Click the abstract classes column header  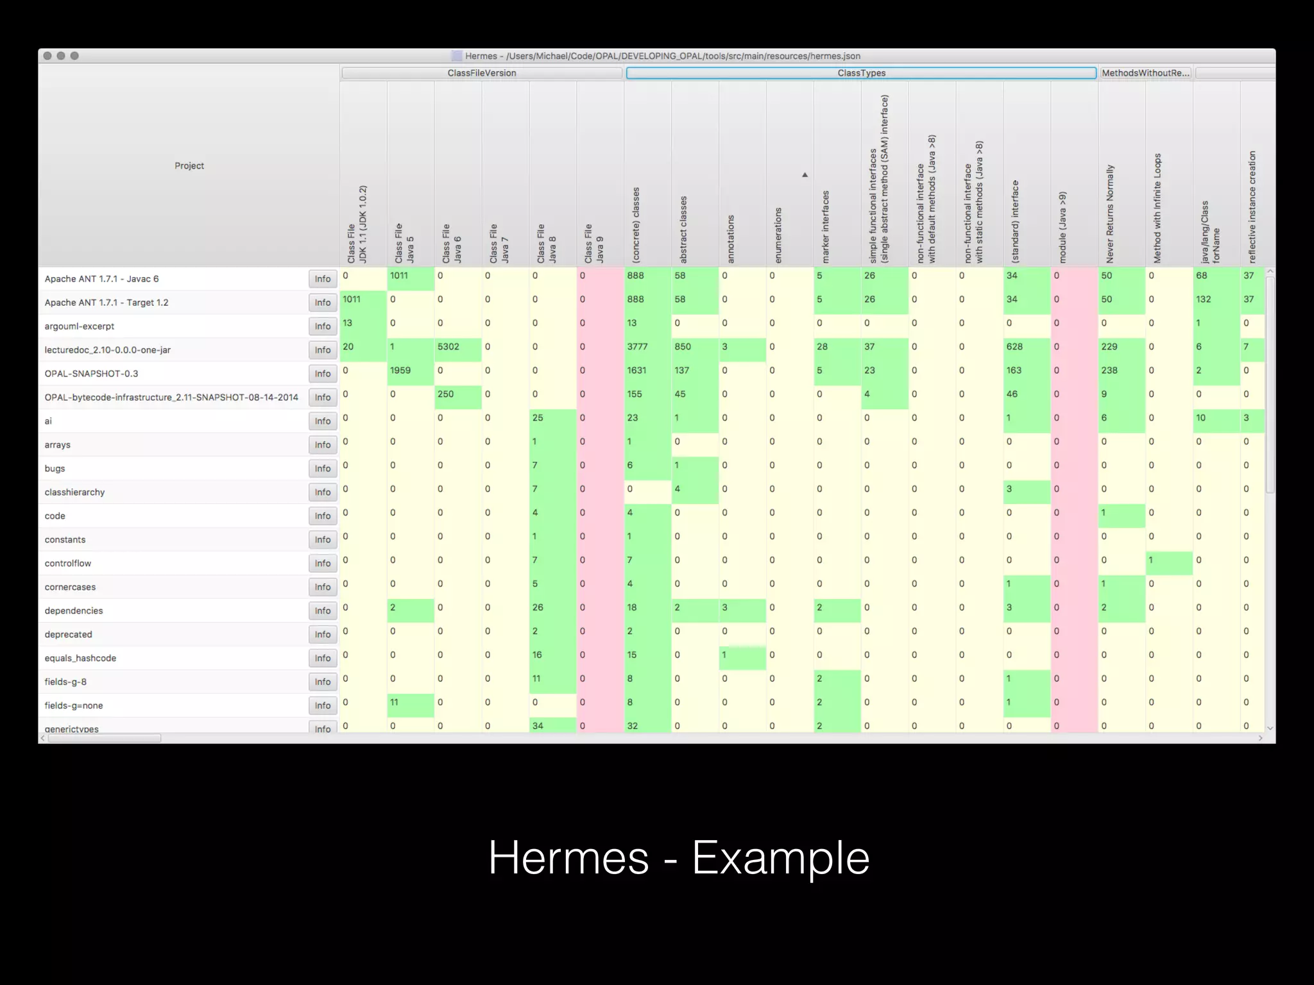[695, 173]
